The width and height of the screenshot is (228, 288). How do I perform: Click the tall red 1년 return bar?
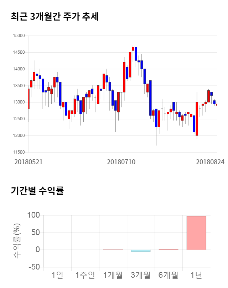(x=196, y=233)
